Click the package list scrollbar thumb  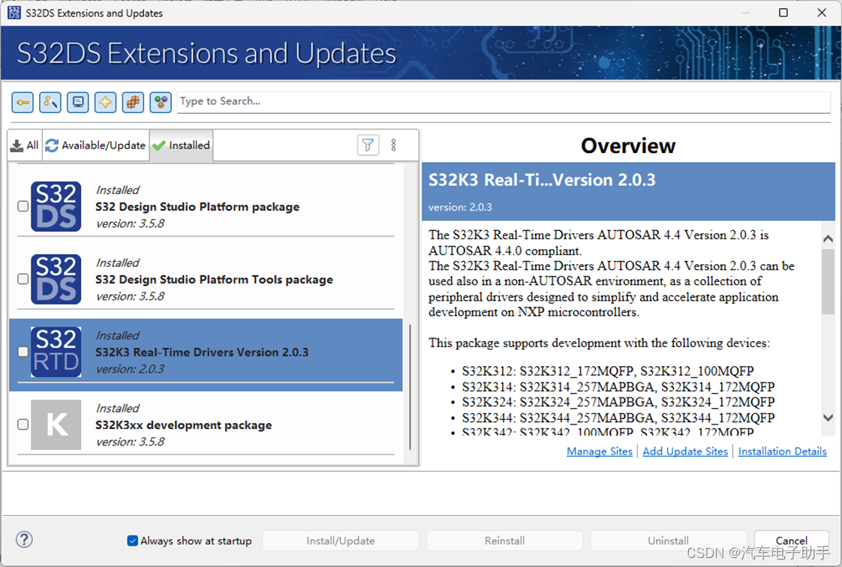click(410, 387)
